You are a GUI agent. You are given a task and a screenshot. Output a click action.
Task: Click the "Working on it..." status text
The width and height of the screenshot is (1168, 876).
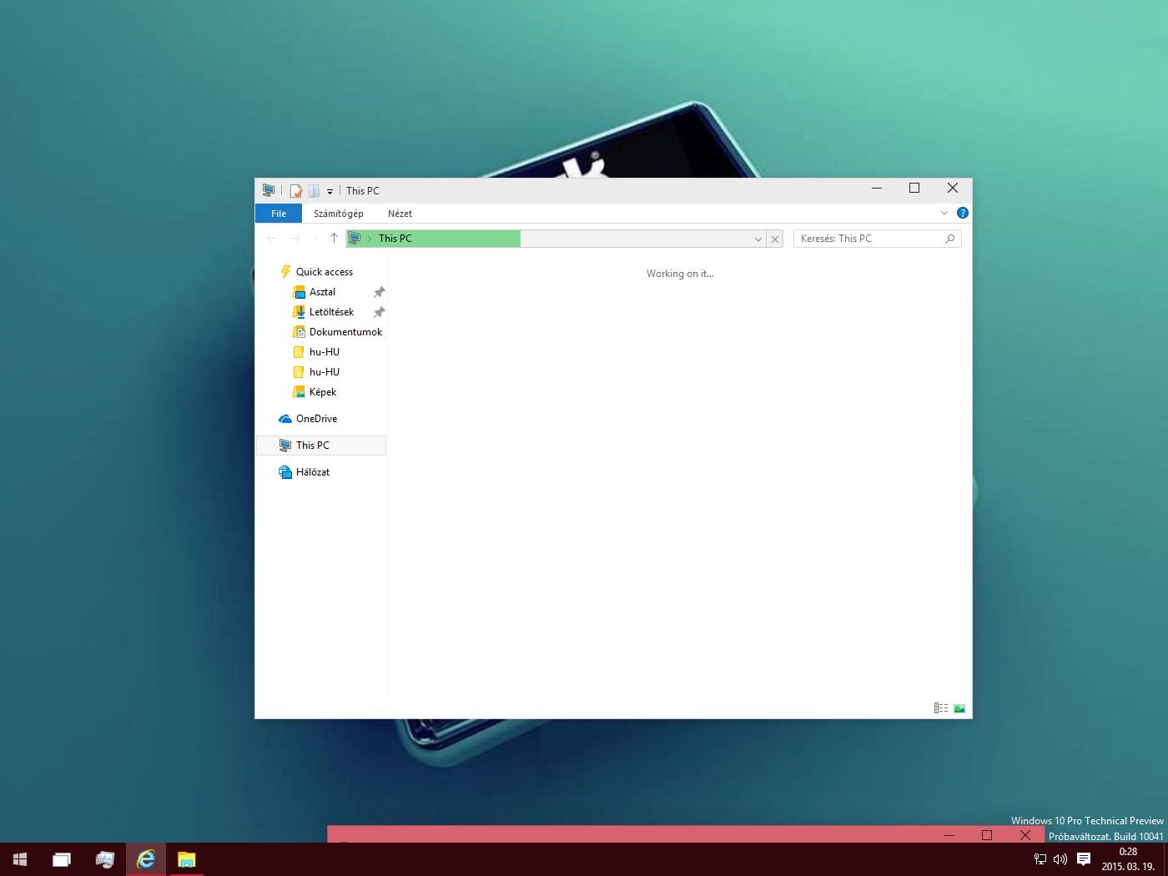point(680,274)
